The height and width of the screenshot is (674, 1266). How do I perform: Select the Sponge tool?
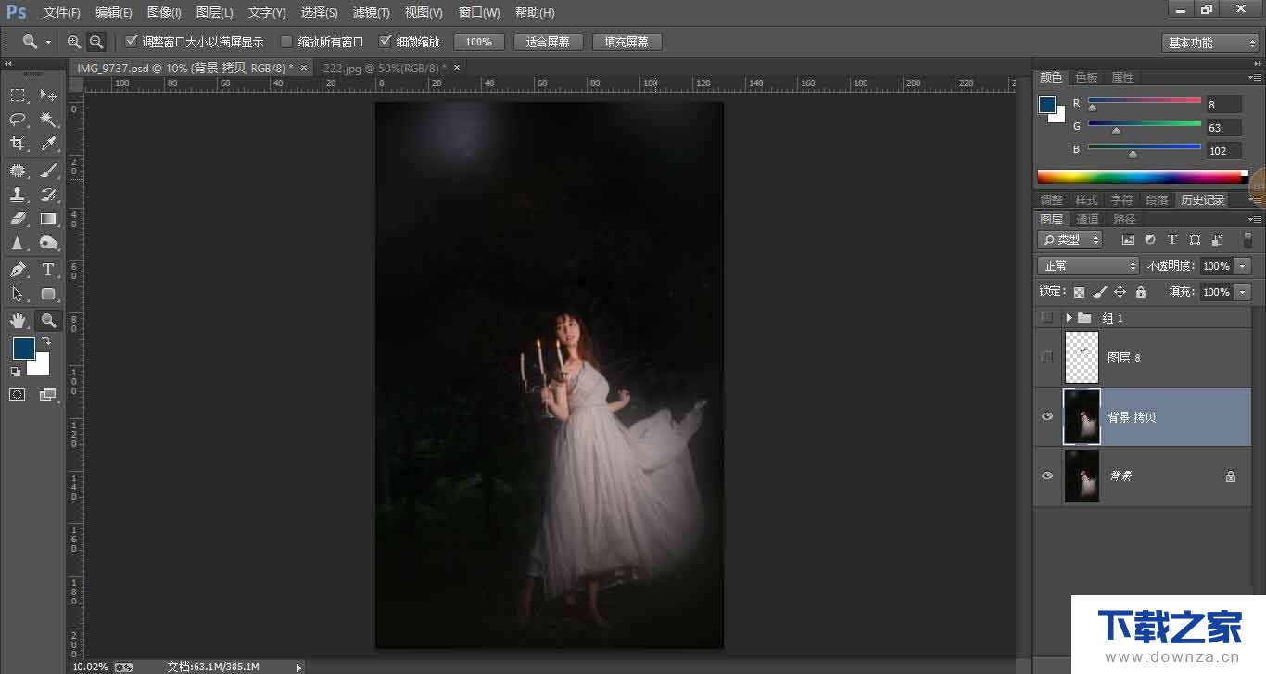pos(48,243)
